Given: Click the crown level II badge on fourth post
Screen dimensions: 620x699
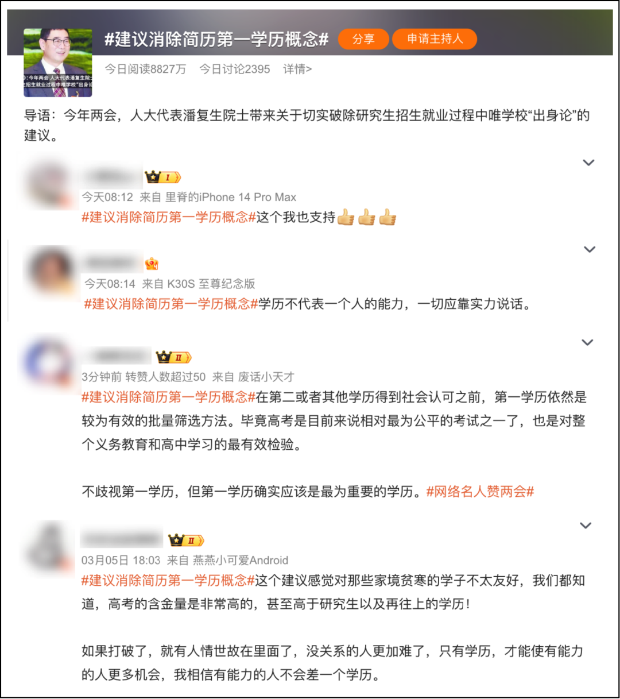Looking at the screenshot, I should tap(186, 540).
